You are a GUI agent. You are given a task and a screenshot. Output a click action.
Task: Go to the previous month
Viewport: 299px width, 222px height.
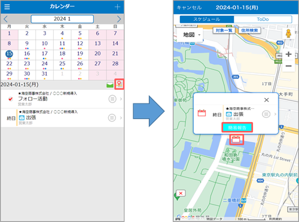5,19
